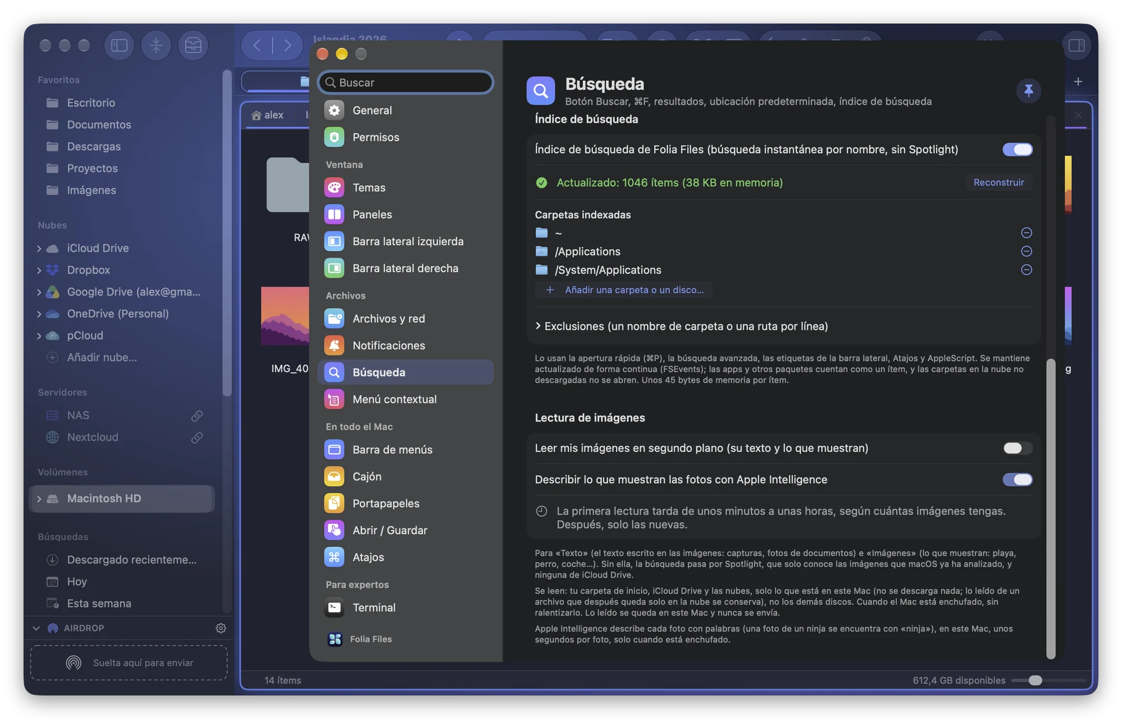
Task: Expand the OneDrive (Personal) entry
Action: 39,314
